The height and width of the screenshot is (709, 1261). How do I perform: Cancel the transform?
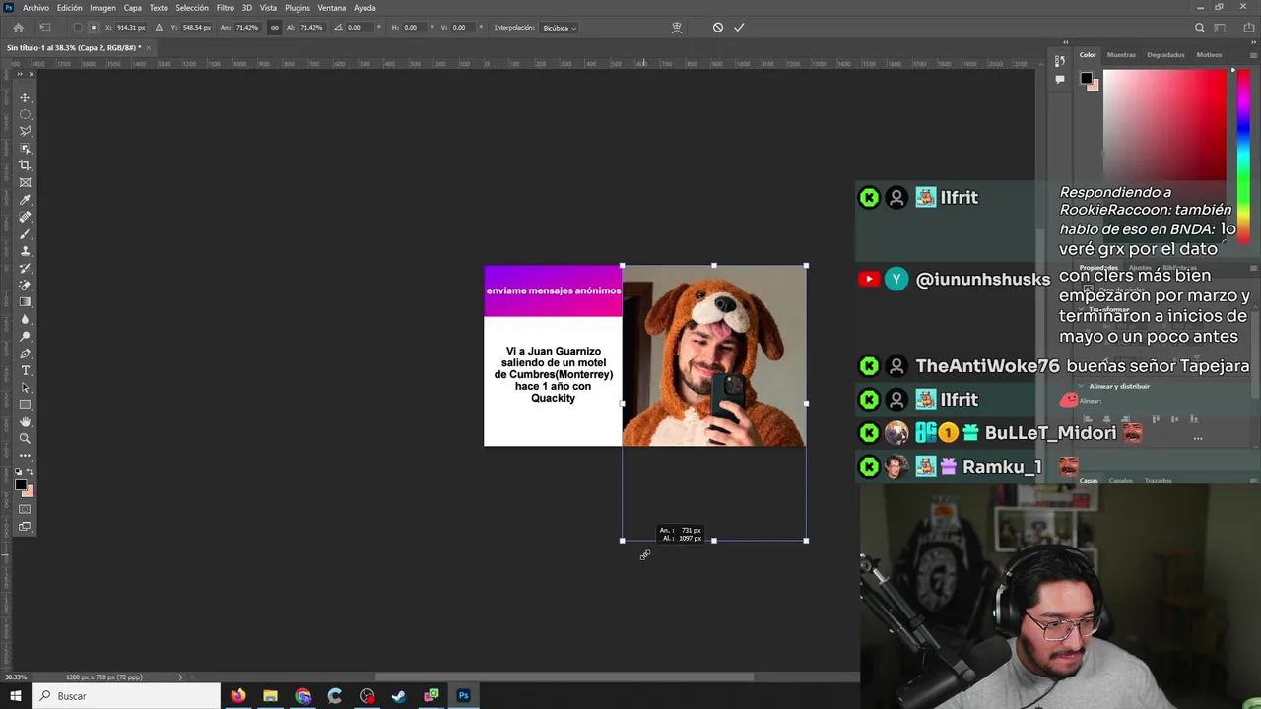pyautogui.click(x=718, y=28)
